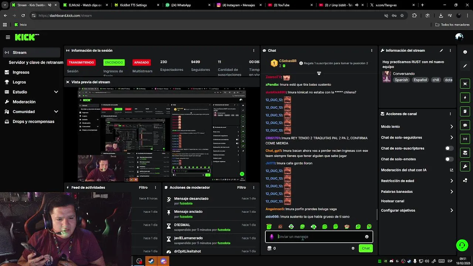Open three-dot menu of Feed de actividades
This screenshot has width=473, height=266.
point(156,188)
